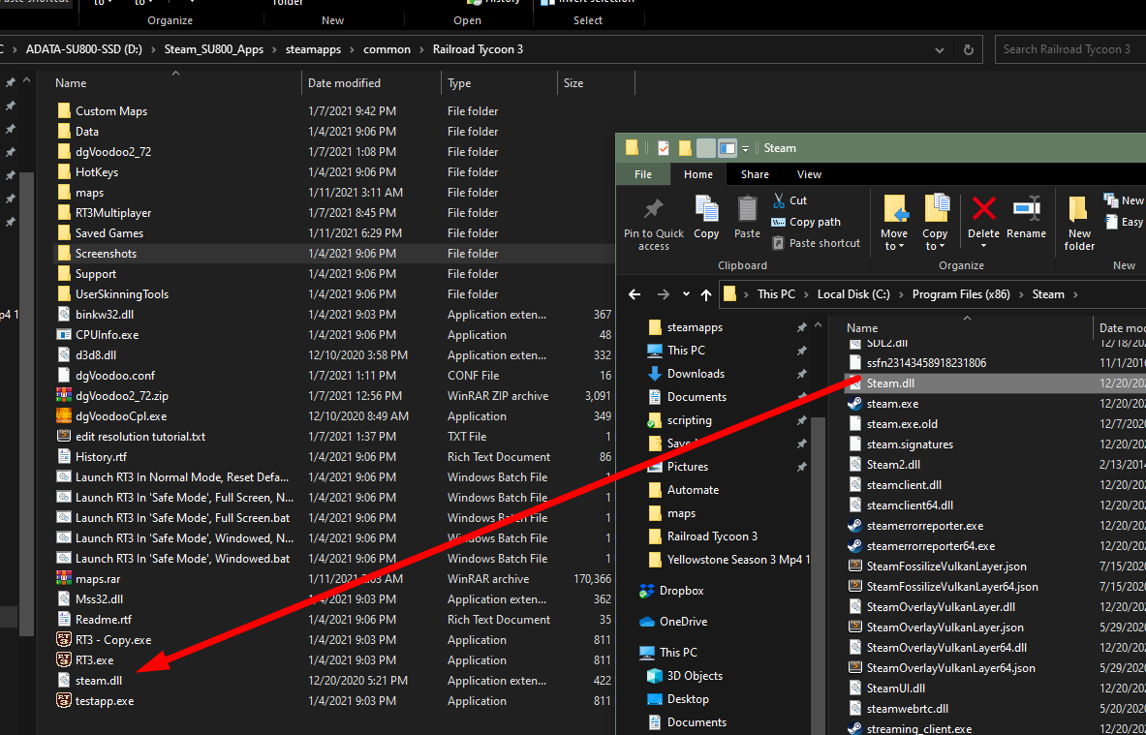Screen dimensions: 1146x735
Task: Click Local Disk (C:) in the address path
Action: click(853, 294)
